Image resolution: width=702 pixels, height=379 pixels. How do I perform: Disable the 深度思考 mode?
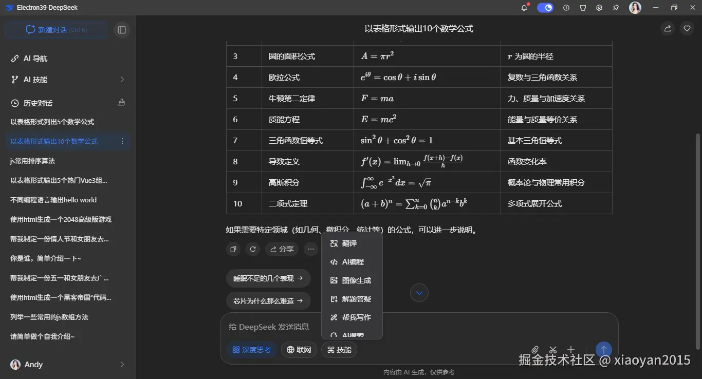click(x=251, y=350)
